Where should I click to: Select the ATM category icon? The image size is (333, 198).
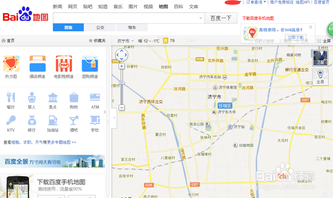(95, 97)
